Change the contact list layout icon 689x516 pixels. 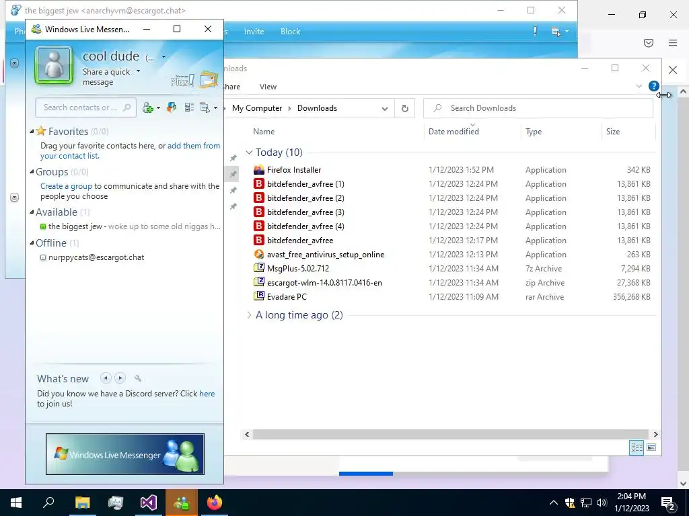coord(189,107)
